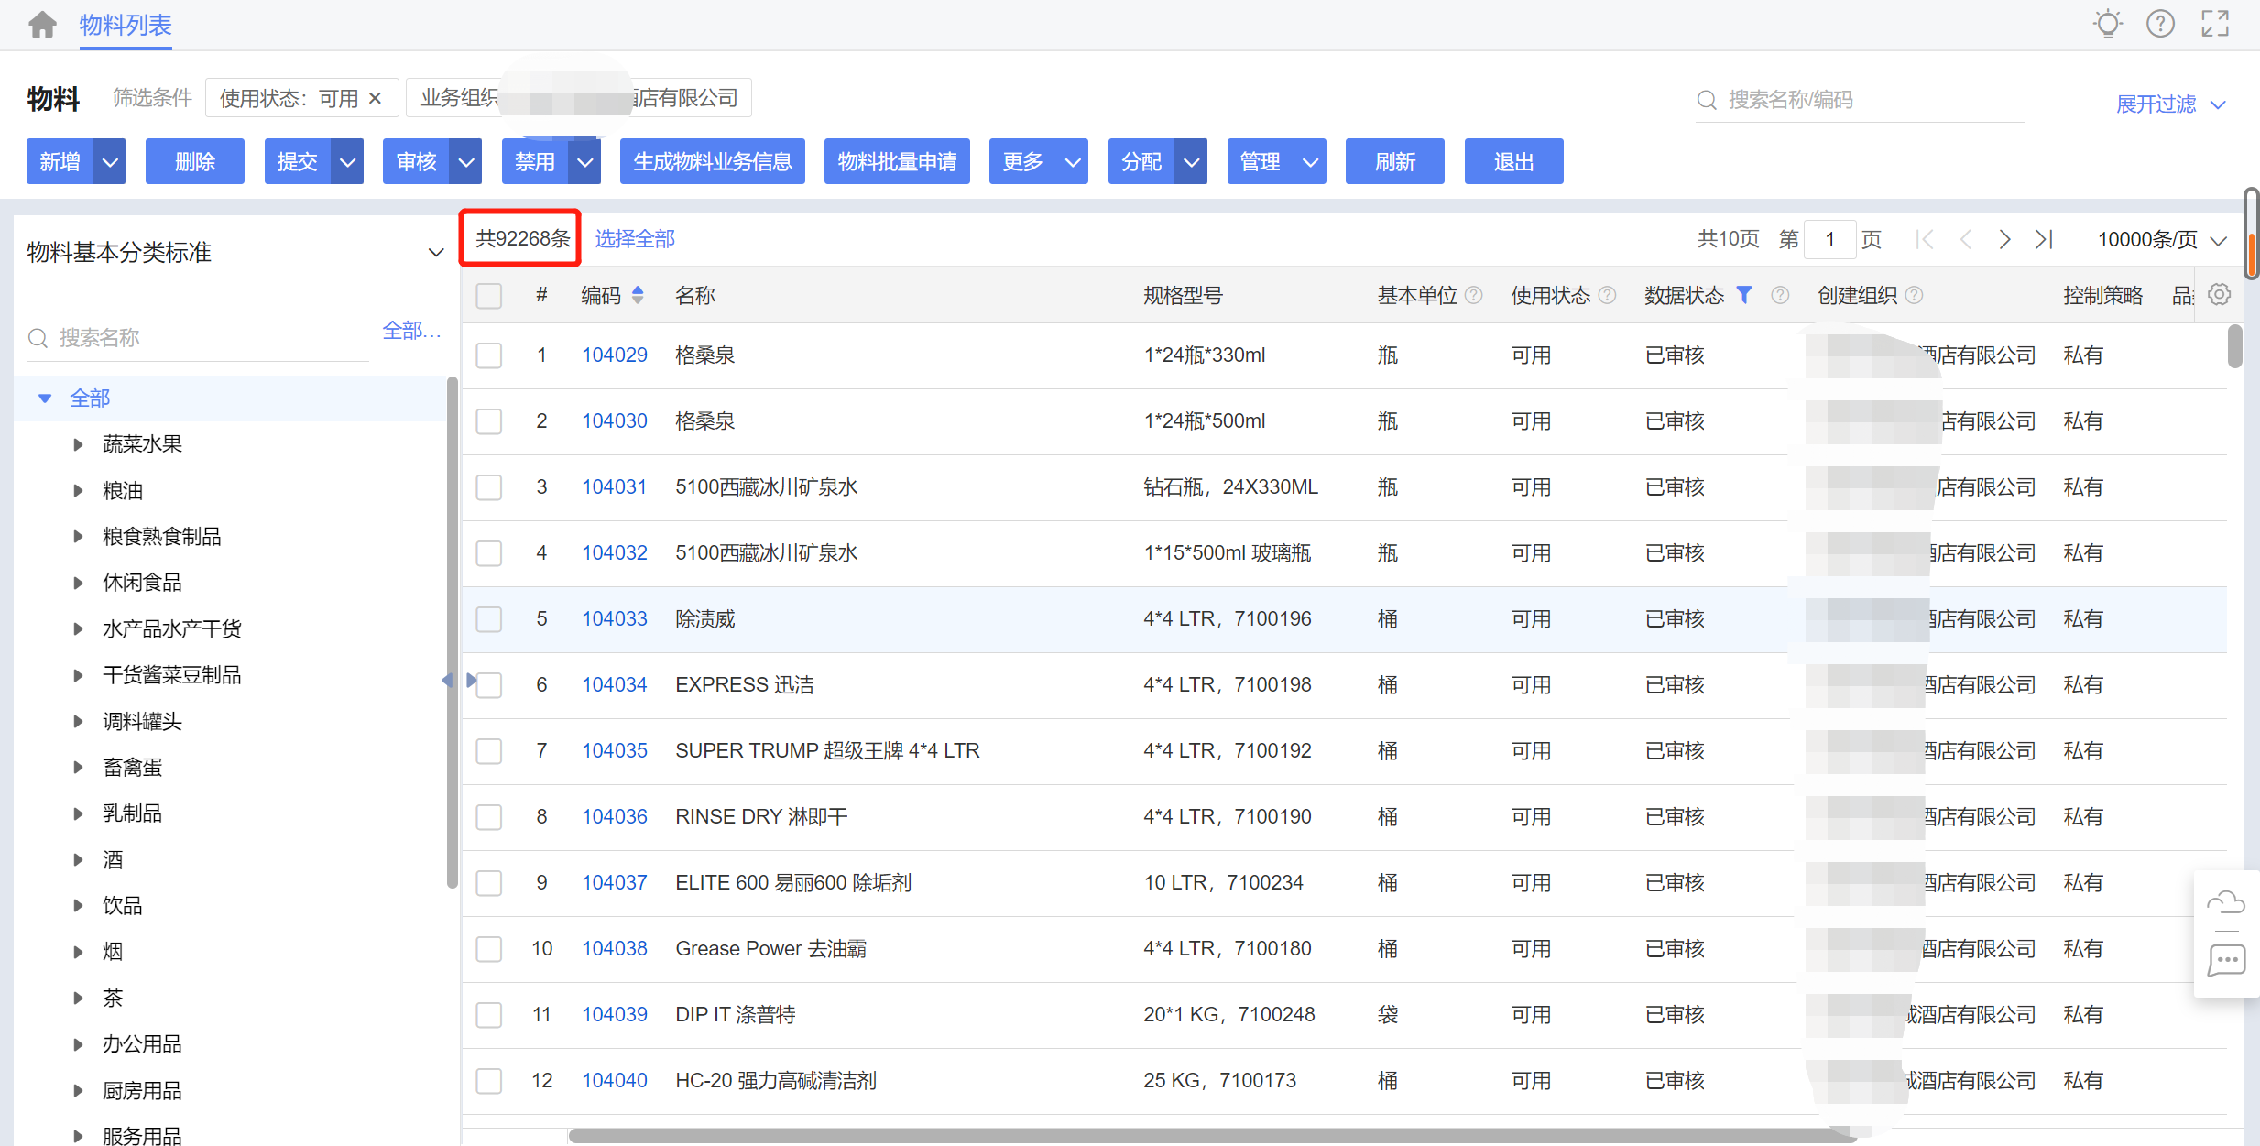This screenshot has width=2260, height=1146.
Task: Click the chat message icon
Action: [2226, 961]
